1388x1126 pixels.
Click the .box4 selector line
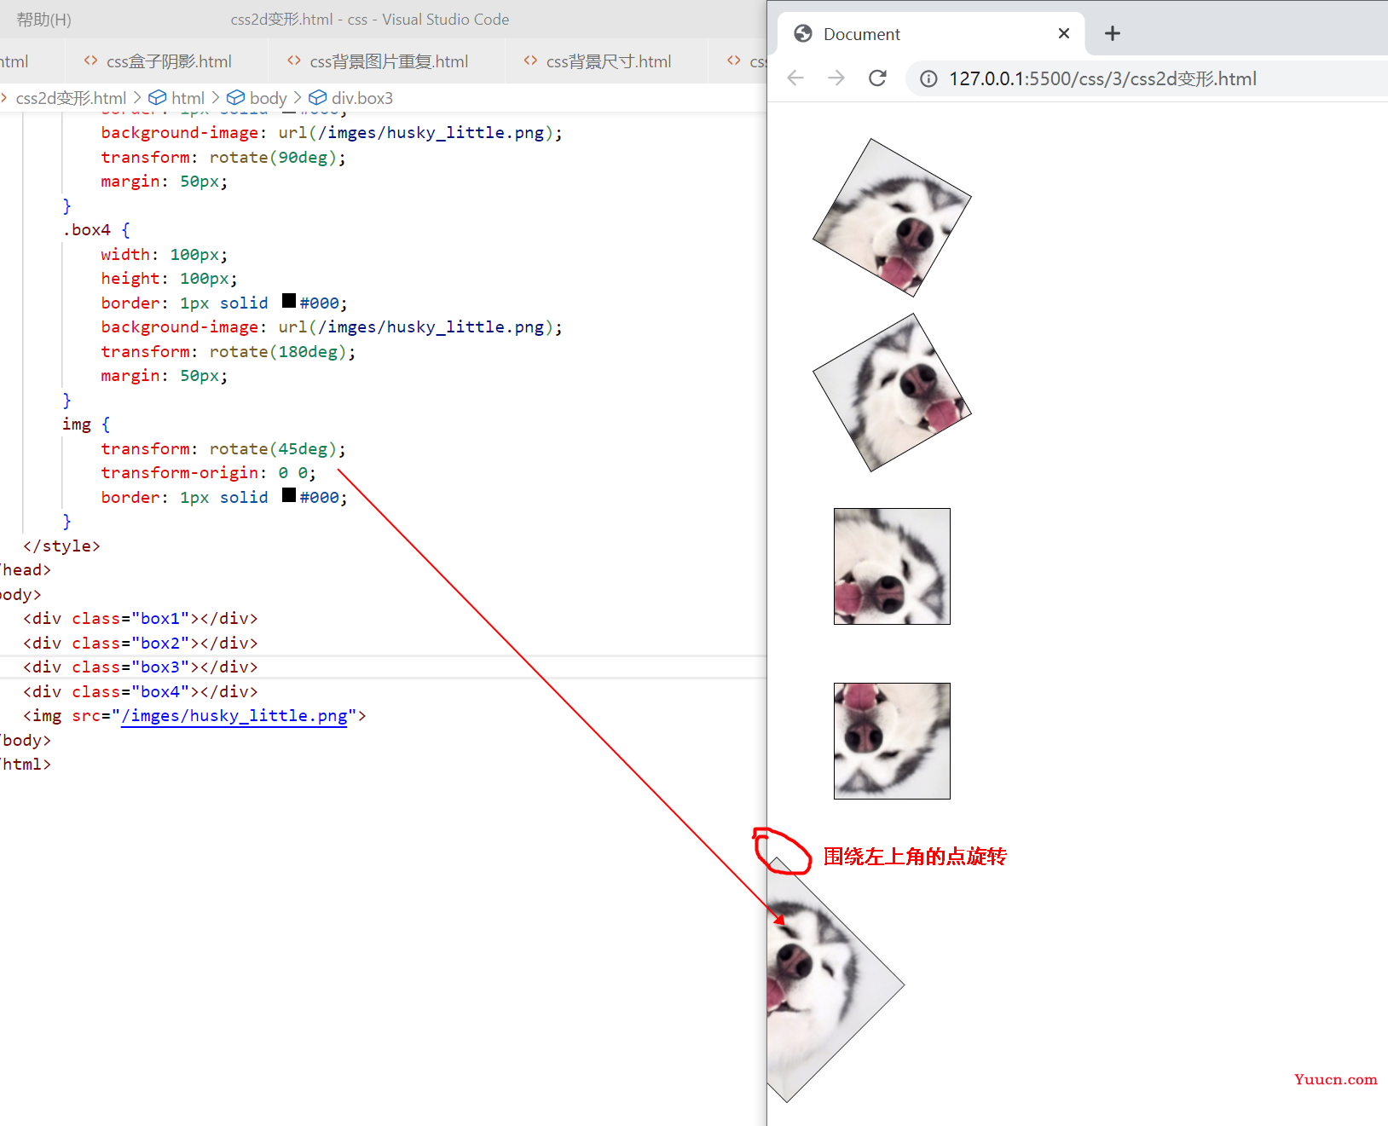point(95,230)
